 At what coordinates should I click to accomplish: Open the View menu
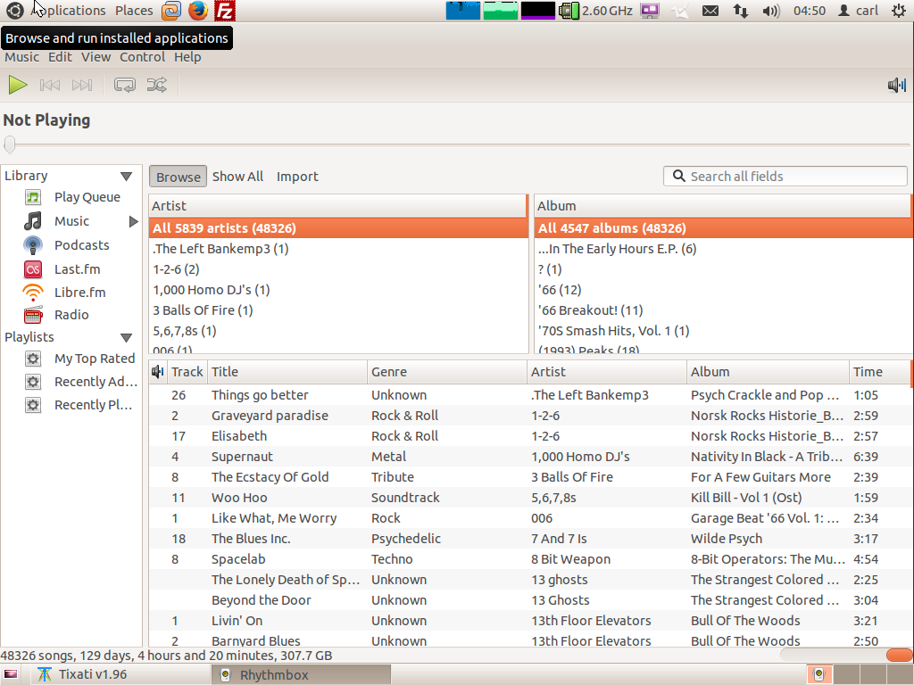[96, 57]
